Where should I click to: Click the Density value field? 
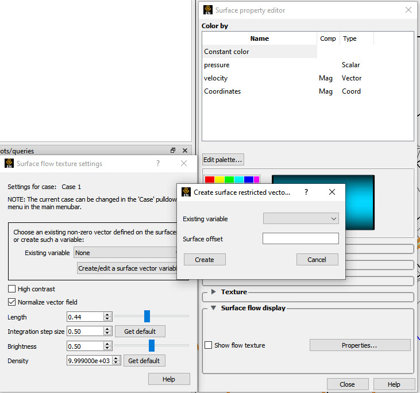point(90,361)
